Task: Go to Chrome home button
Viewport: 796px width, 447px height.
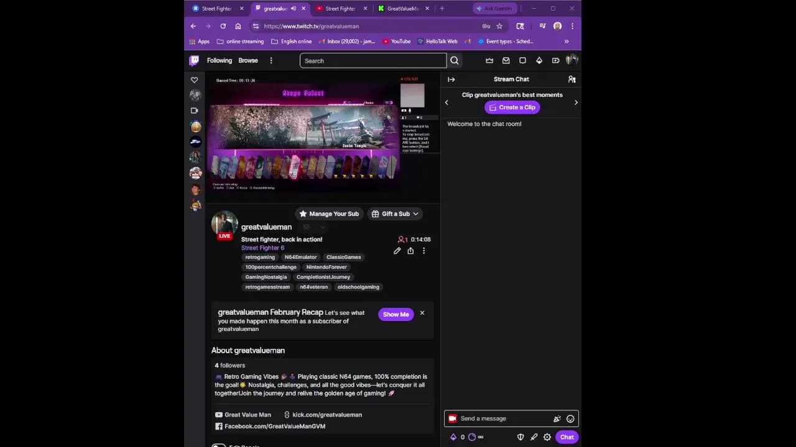Action: tap(238, 26)
